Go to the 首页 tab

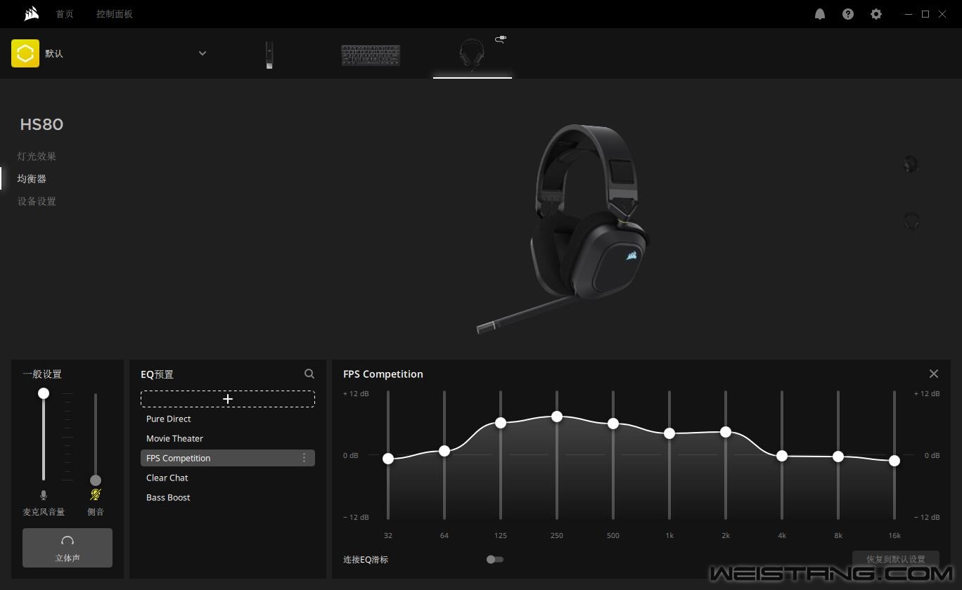pos(65,14)
